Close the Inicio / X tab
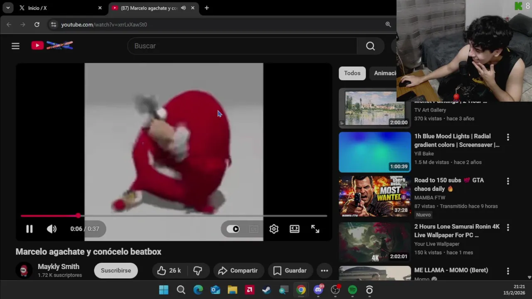Viewport: 532px width, 299px height. click(x=100, y=8)
